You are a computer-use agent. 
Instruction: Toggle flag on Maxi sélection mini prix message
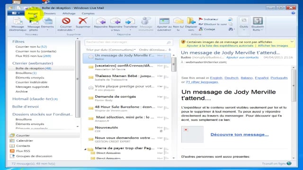pos(166,118)
